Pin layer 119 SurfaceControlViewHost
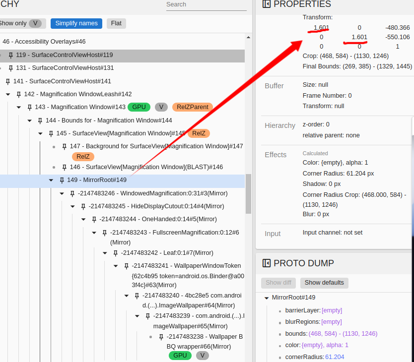414x362 pixels. [x=10, y=55]
